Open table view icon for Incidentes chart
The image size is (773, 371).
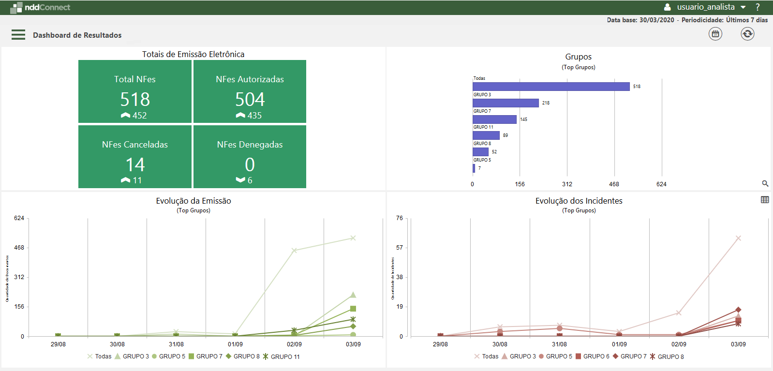764,200
